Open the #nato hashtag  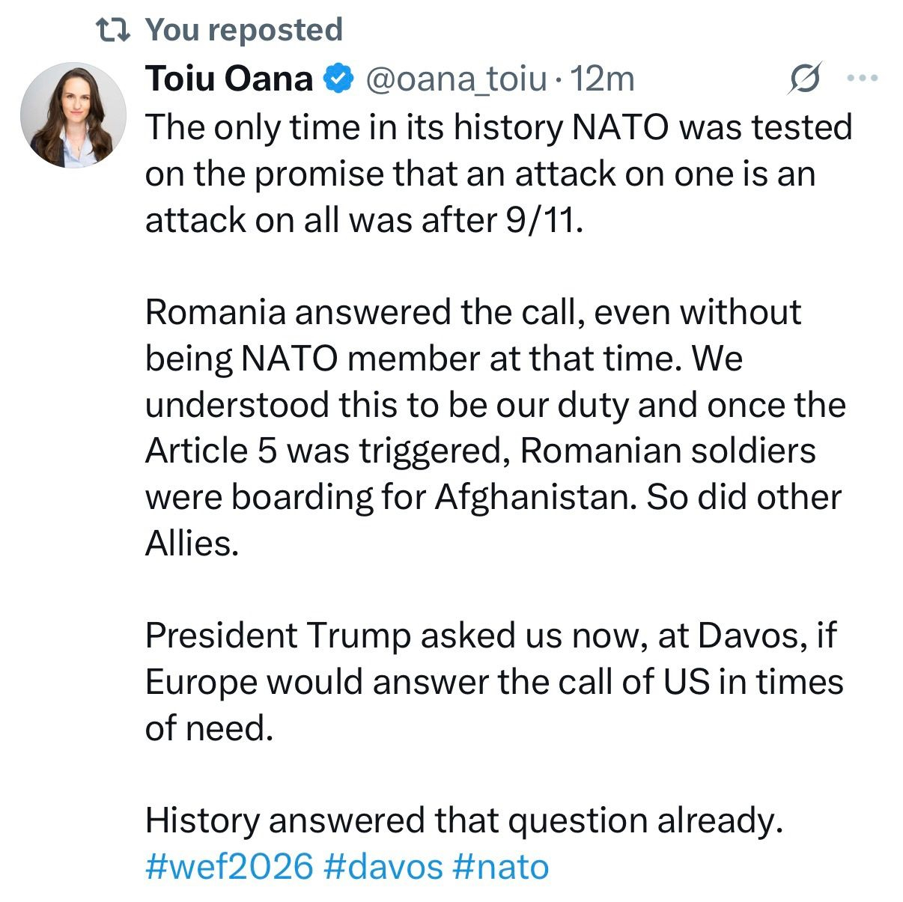click(x=501, y=867)
